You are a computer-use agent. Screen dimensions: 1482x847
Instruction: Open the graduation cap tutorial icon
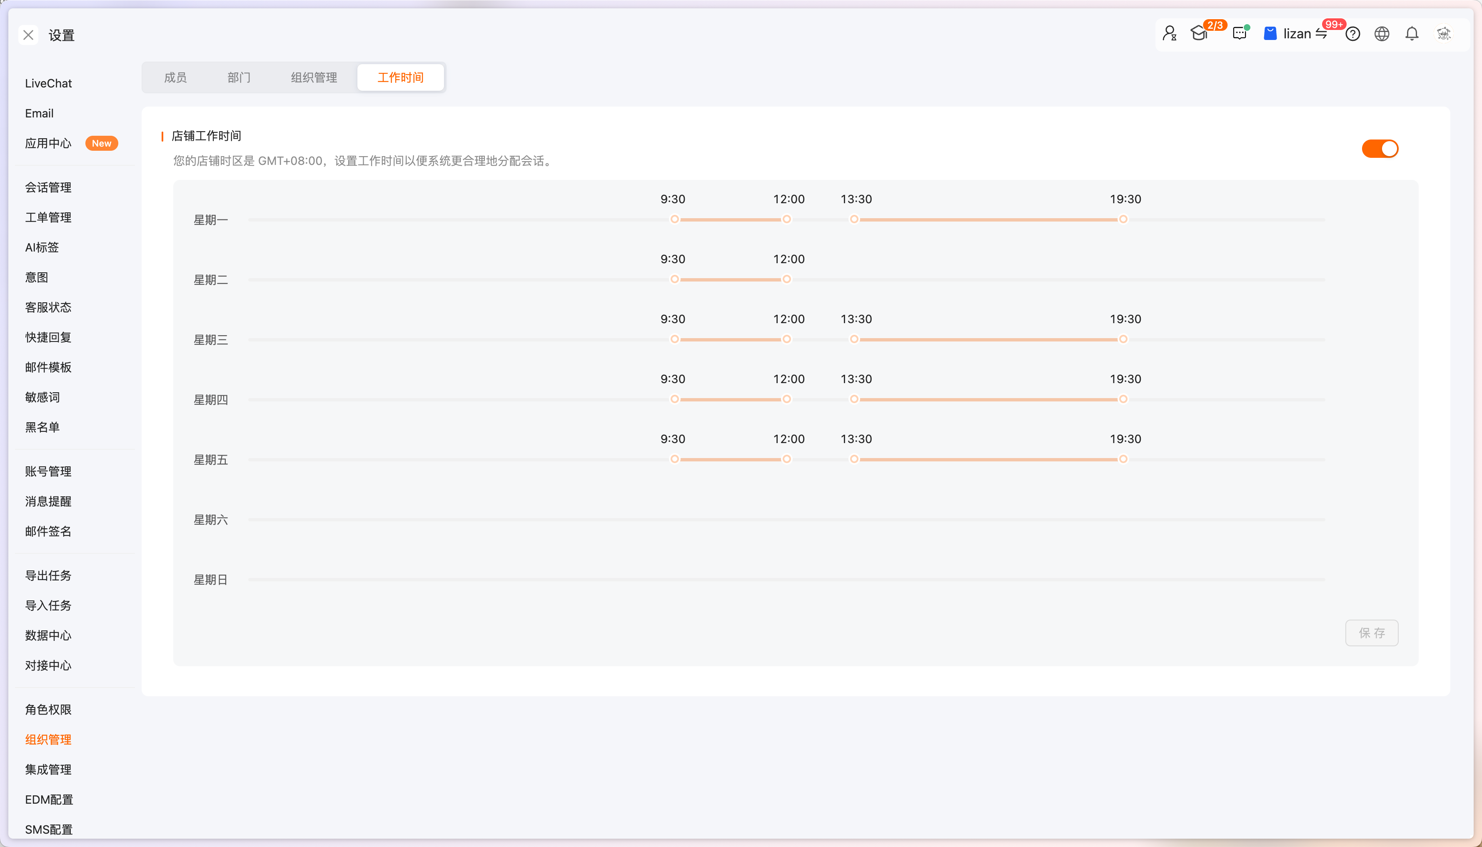(x=1199, y=33)
